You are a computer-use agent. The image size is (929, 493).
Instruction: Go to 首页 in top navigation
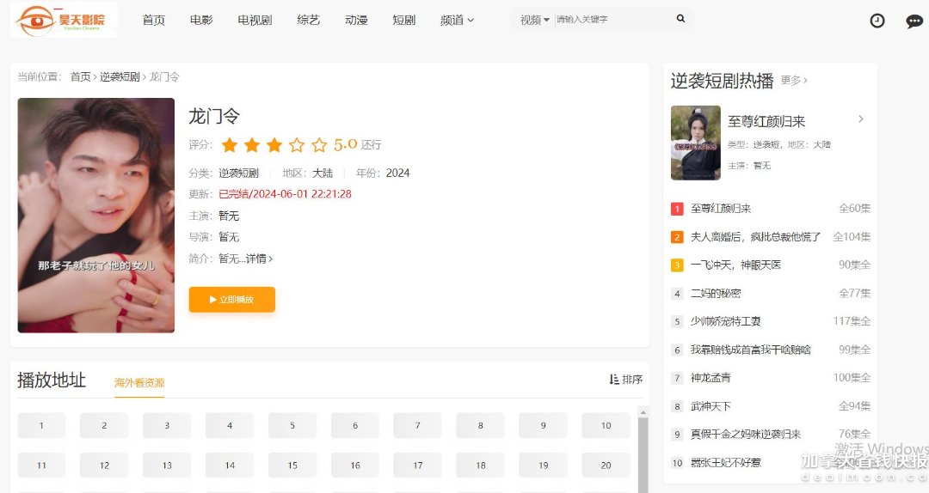coord(153,20)
